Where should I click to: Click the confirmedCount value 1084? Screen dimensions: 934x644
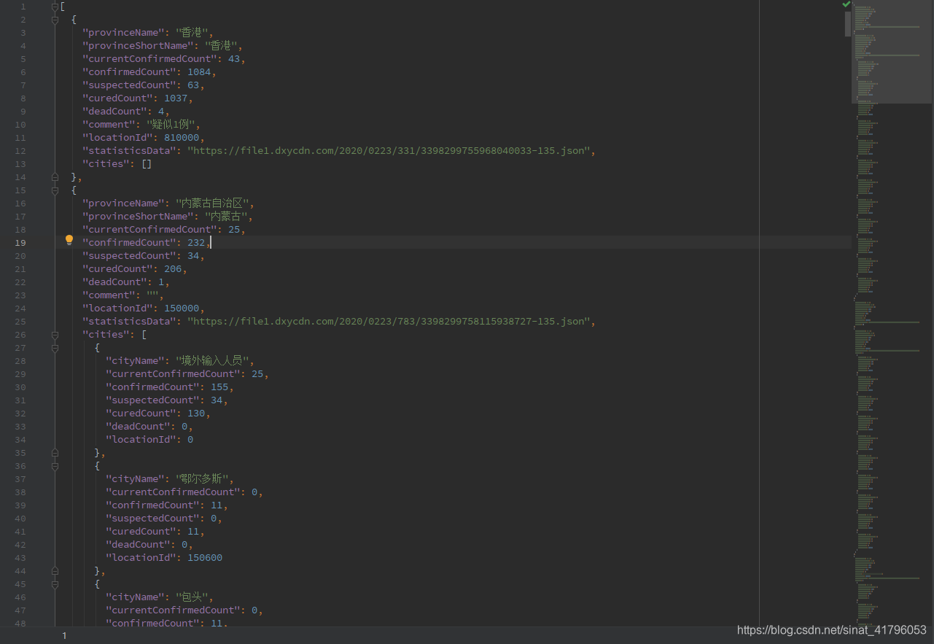(199, 72)
